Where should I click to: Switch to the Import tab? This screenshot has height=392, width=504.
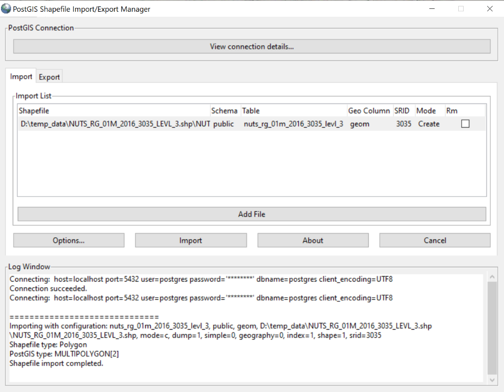point(21,77)
